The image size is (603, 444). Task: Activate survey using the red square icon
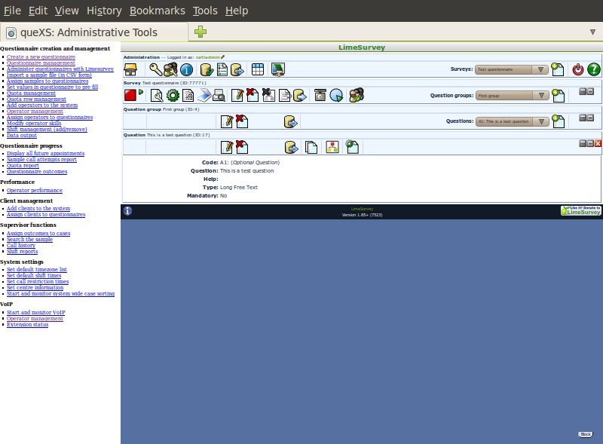point(130,95)
